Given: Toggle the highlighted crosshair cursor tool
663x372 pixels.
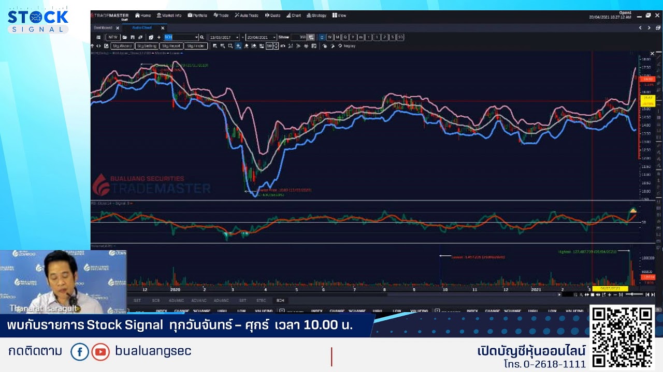Looking at the screenshot, I should pos(238,46).
